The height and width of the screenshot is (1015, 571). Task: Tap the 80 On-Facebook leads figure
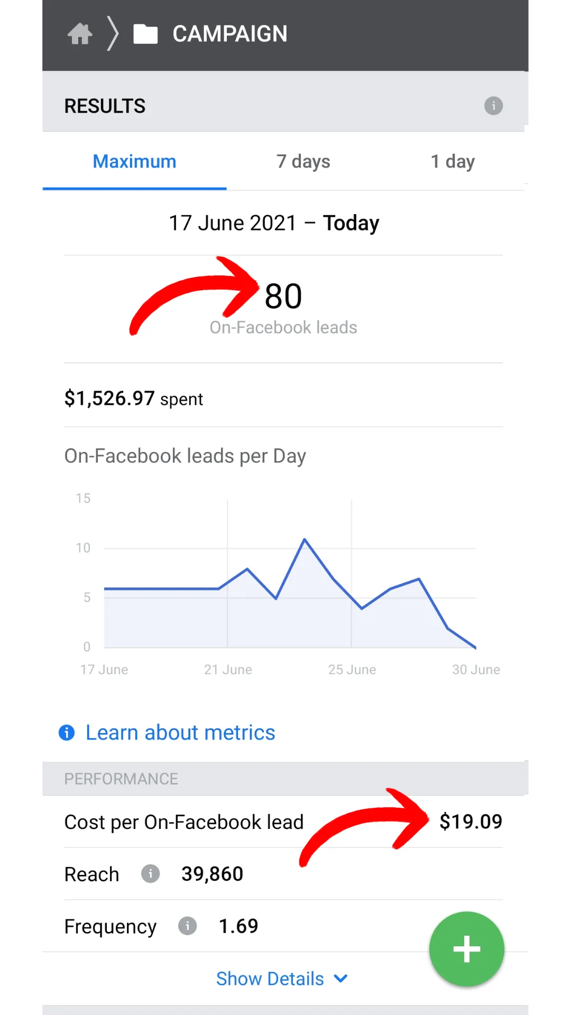(x=283, y=308)
